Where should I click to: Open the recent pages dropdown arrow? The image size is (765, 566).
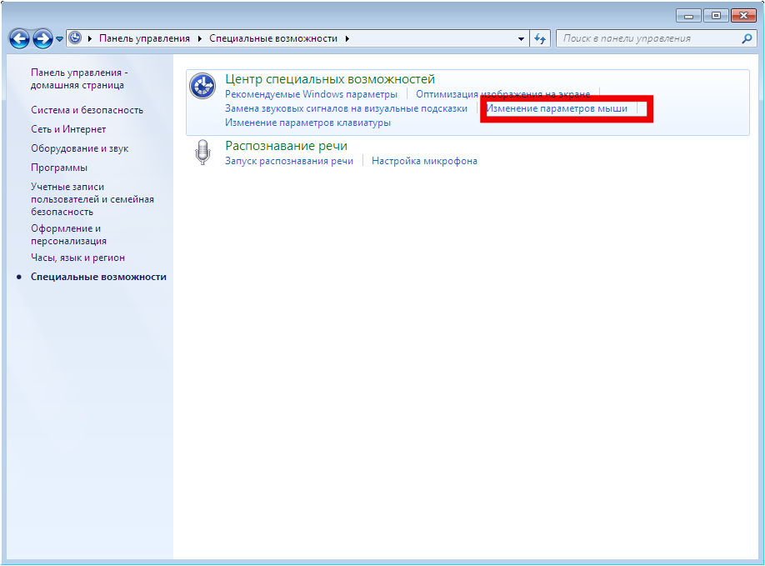coord(59,39)
